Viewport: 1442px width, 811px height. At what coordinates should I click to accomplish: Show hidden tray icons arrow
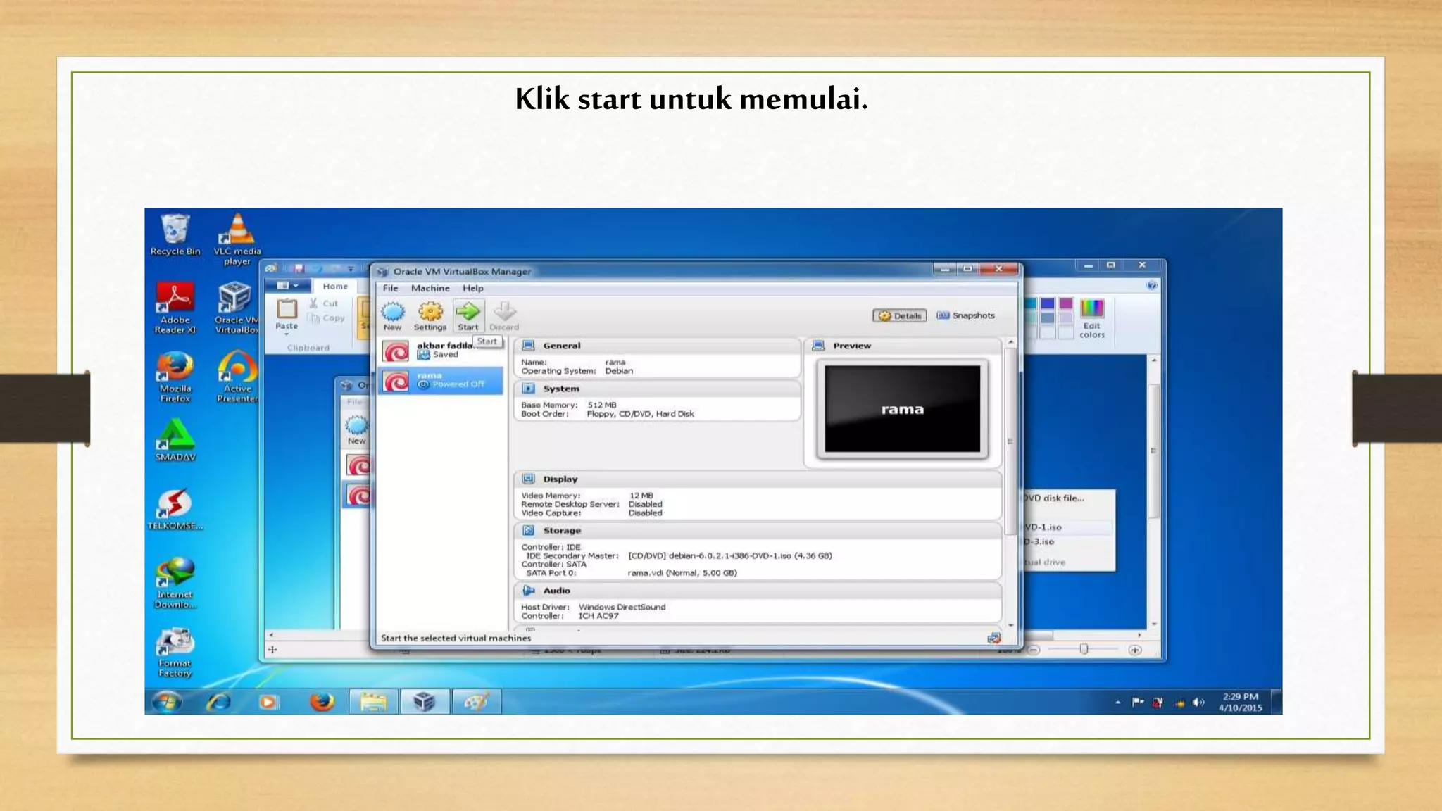click(1117, 703)
